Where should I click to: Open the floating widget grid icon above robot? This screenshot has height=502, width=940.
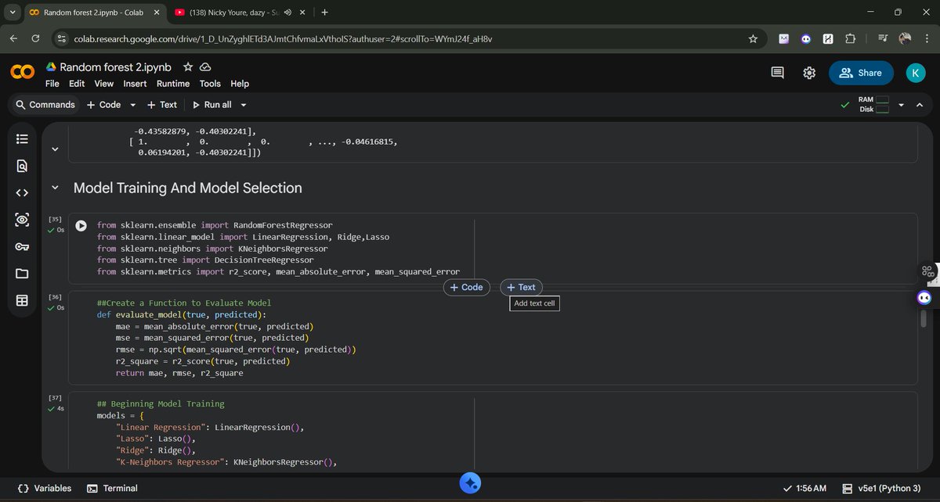(927, 271)
